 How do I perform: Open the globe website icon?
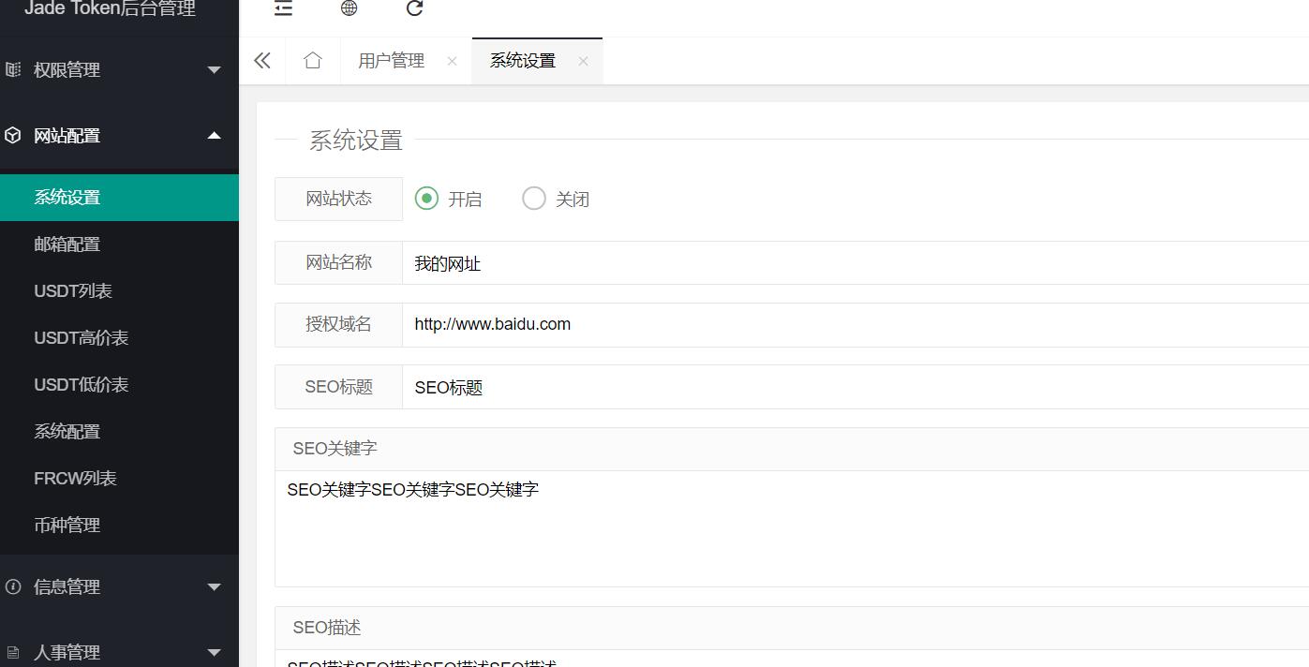pos(349,8)
